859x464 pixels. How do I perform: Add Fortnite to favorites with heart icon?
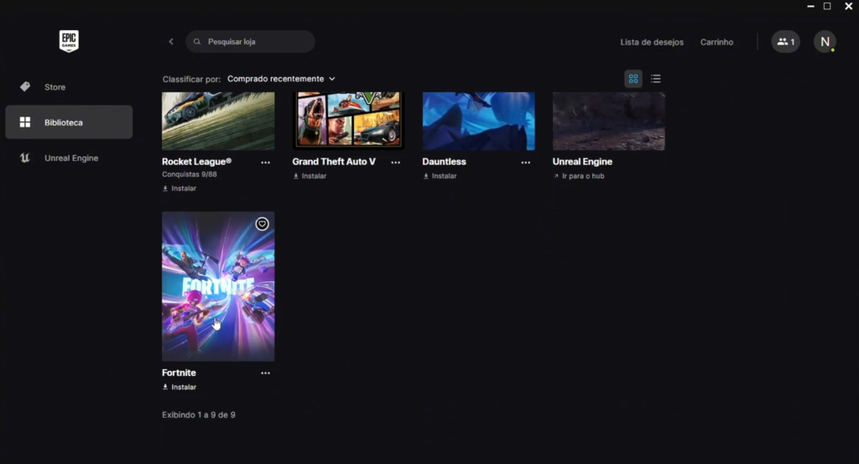pyautogui.click(x=262, y=224)
